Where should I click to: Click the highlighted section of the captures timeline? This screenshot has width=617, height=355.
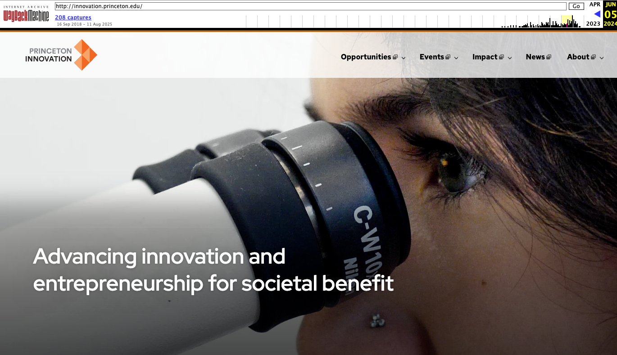pos(567,21)
